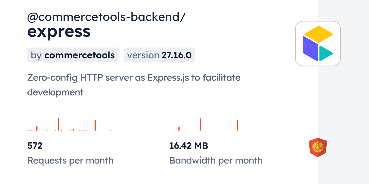Click the requests per month sparkline chart
This screenshot has width=369, height=184.
[69, 124]
